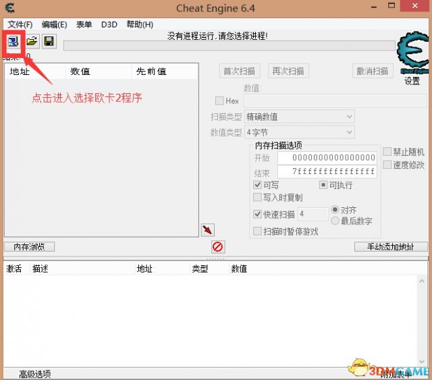Enable the 写入时复制 checkbox
This screenshot has width=432, height=380.
[x=258, y=198]
